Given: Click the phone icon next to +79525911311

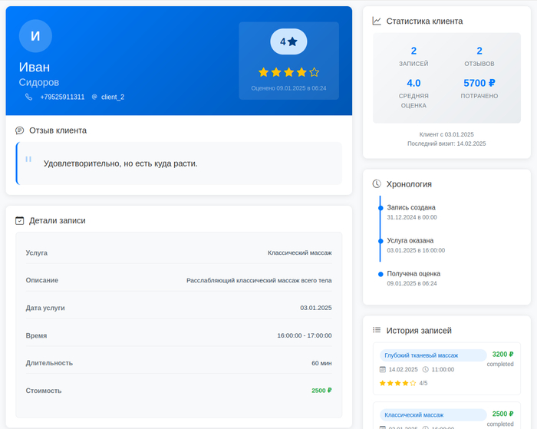Looking at the screenshot, I should click(x=28, y=97).
